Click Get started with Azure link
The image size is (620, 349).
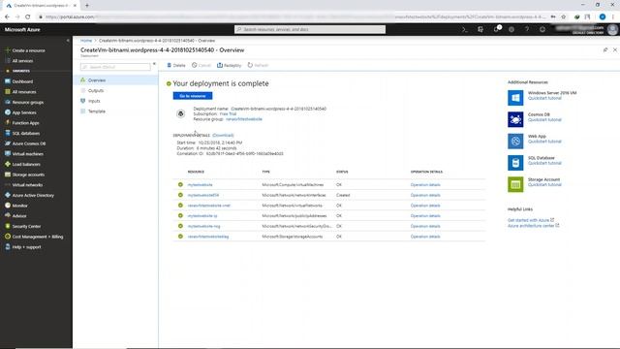coord(531,220)
